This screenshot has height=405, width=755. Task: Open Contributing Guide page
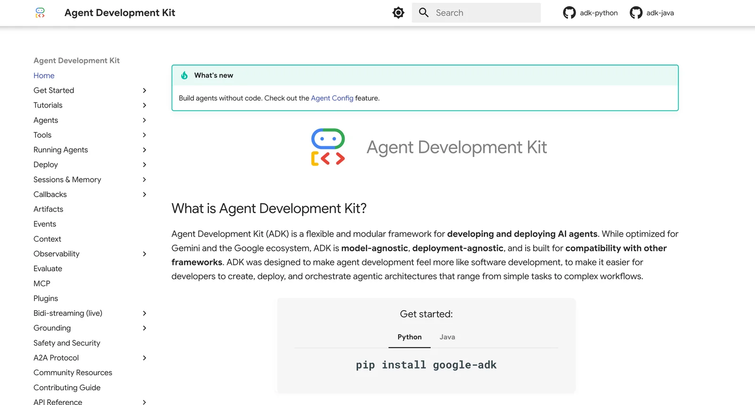tap(67, 388)
